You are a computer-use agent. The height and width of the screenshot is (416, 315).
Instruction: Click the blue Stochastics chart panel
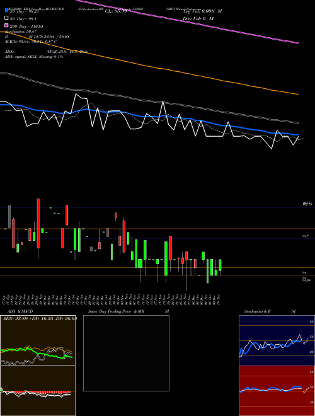pos(277,340)
